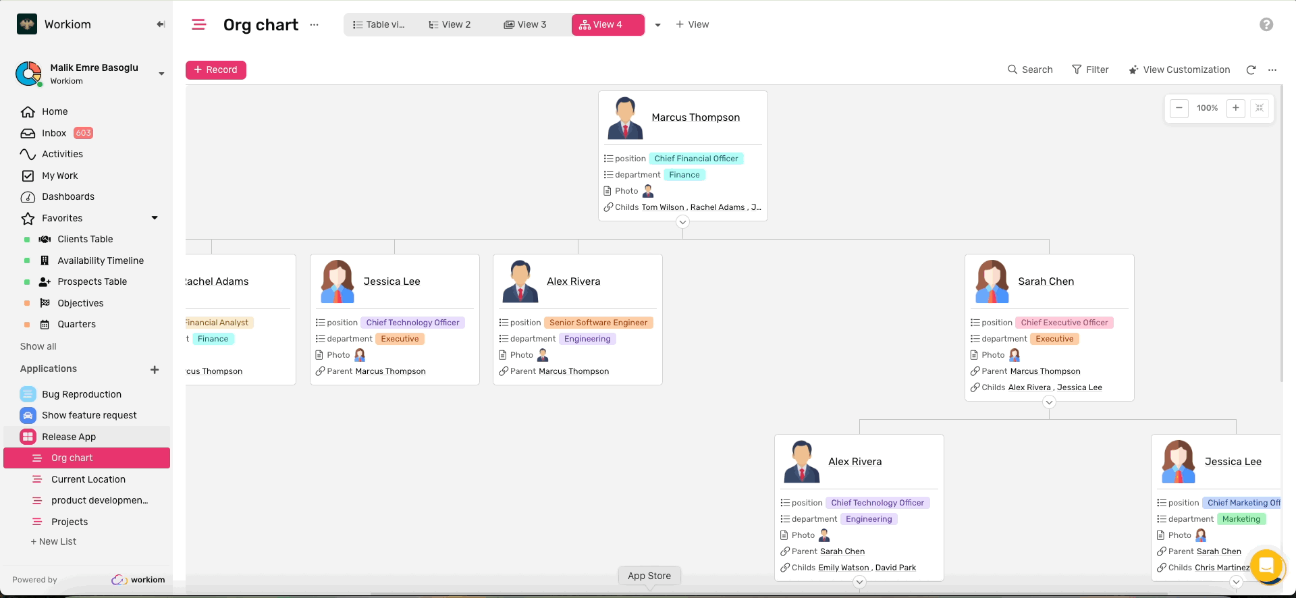
Task: Fit chart to screen icon
Action: pyautogui.click(x=1260, y=108)
